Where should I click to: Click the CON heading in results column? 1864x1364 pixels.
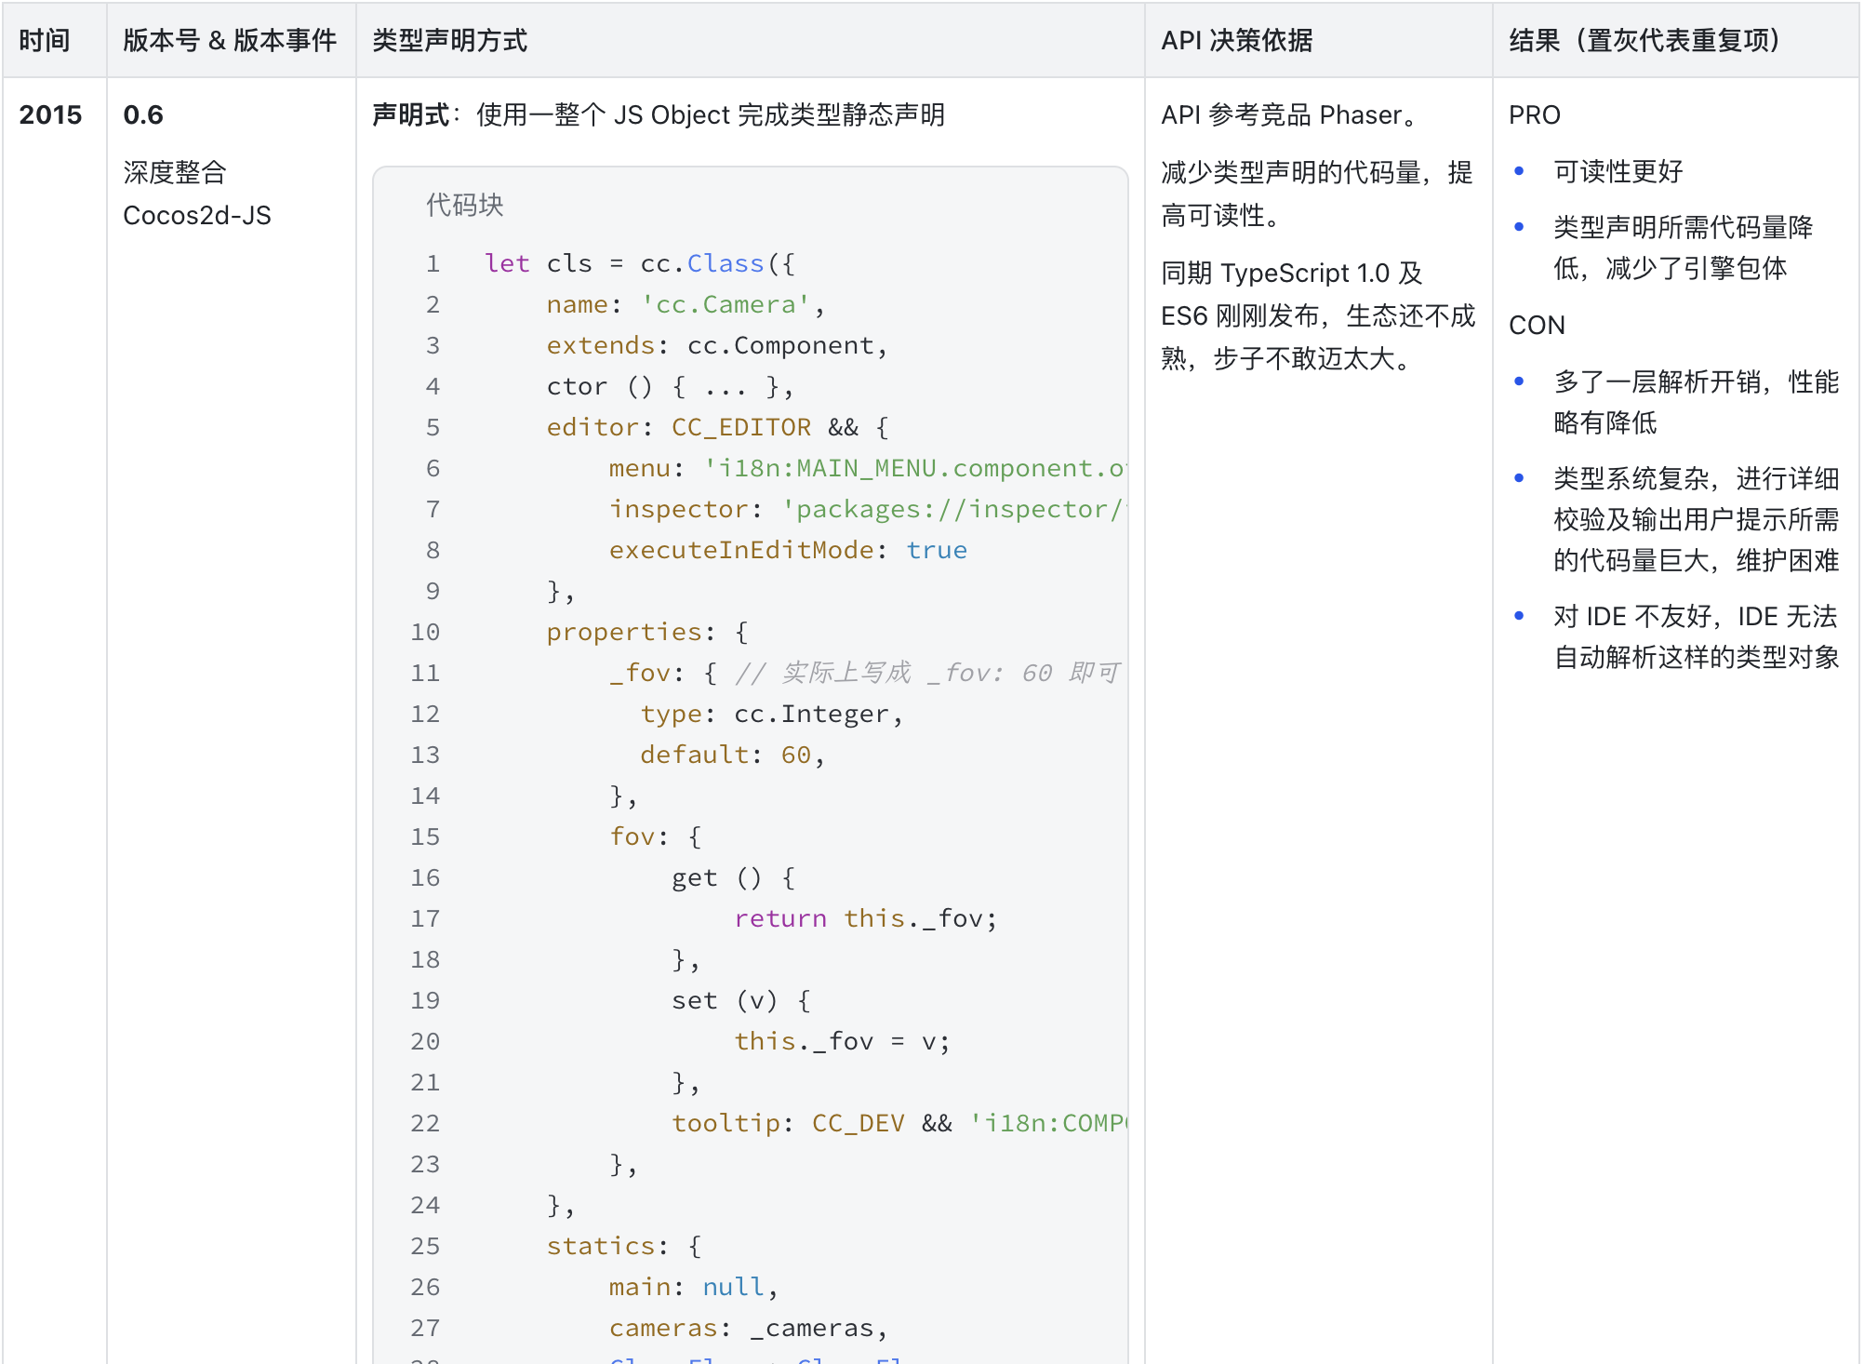pos(1537,326)
